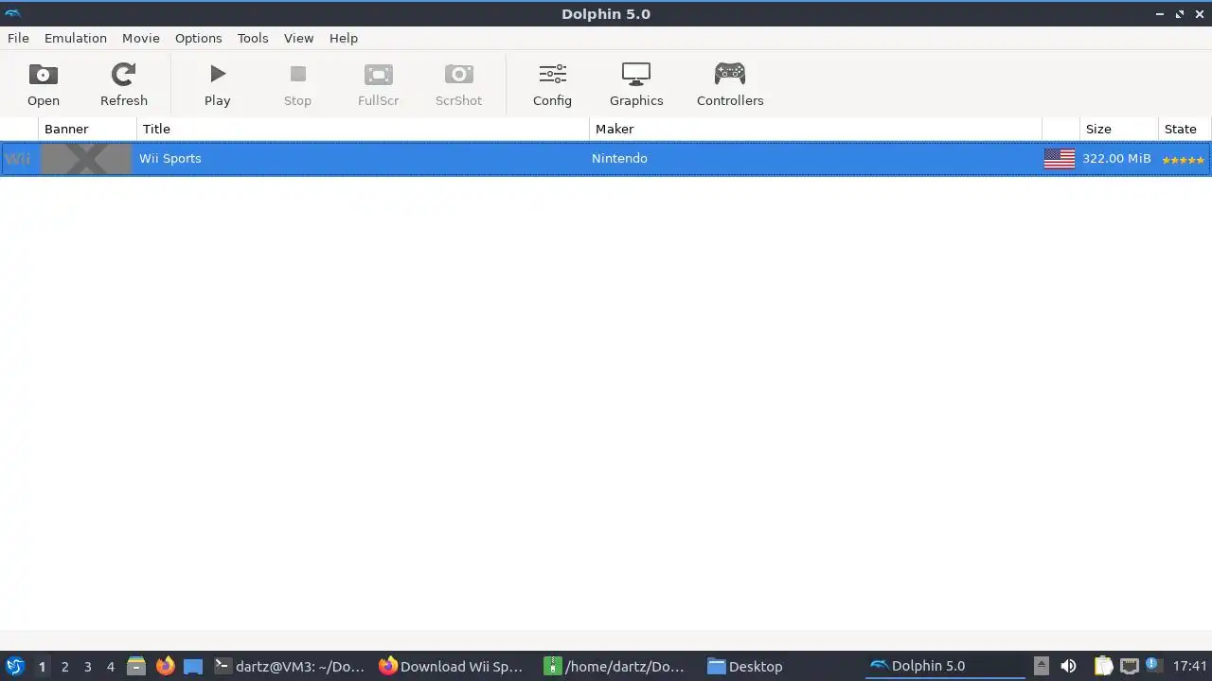Screen dimensions: 1212x681
Task: Open the View menu
Action: pyautogui.click(x=298, y=38)
